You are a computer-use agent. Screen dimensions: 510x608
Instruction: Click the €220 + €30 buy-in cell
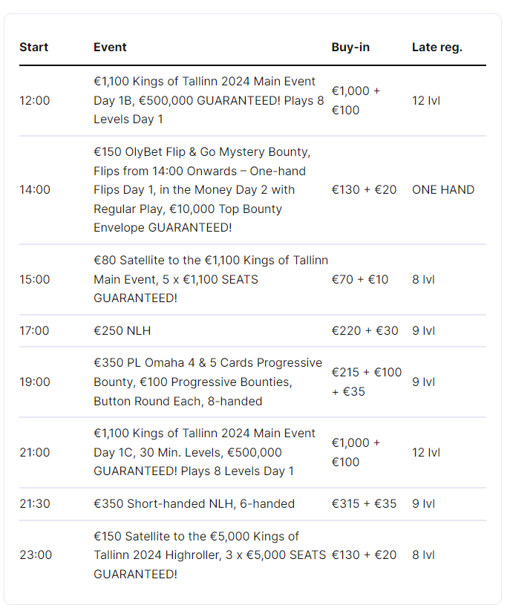(x=364, y=330)
